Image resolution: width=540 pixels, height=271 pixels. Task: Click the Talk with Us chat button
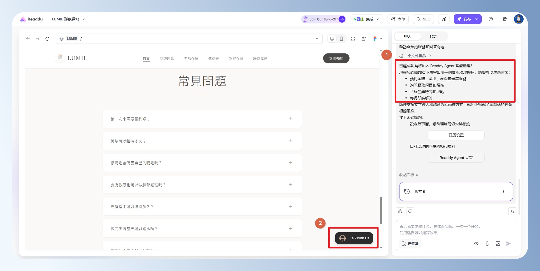click(x=354, y=238)
